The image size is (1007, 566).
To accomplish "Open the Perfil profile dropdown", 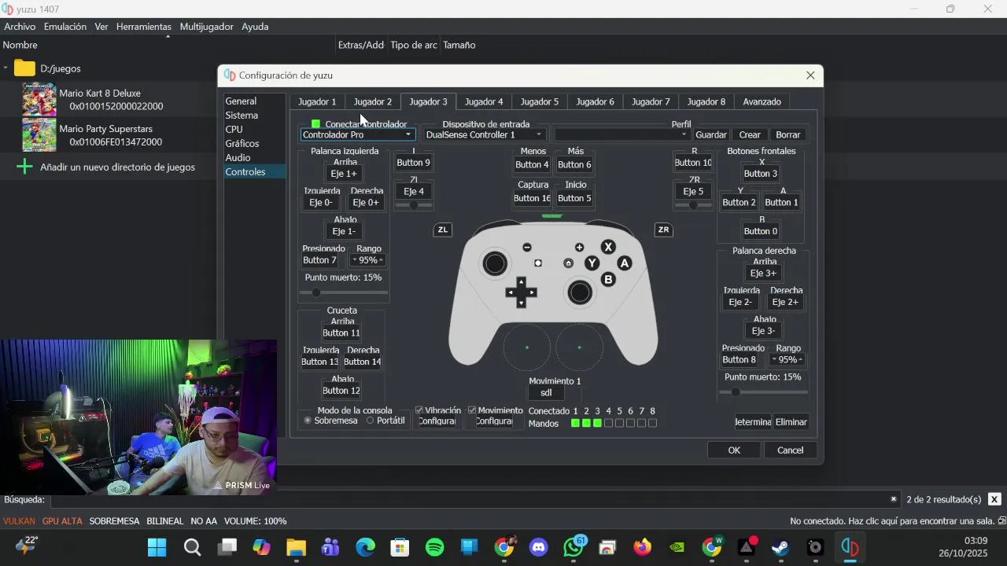I will point(621,134).
